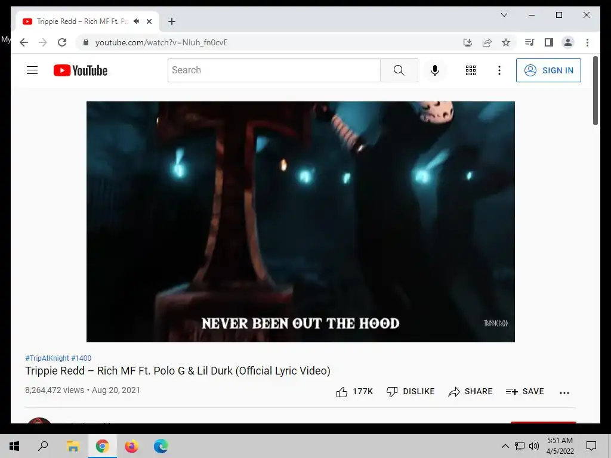Open the network status tray icon
The height and width of the screenshot is (458, 611).
520,446
